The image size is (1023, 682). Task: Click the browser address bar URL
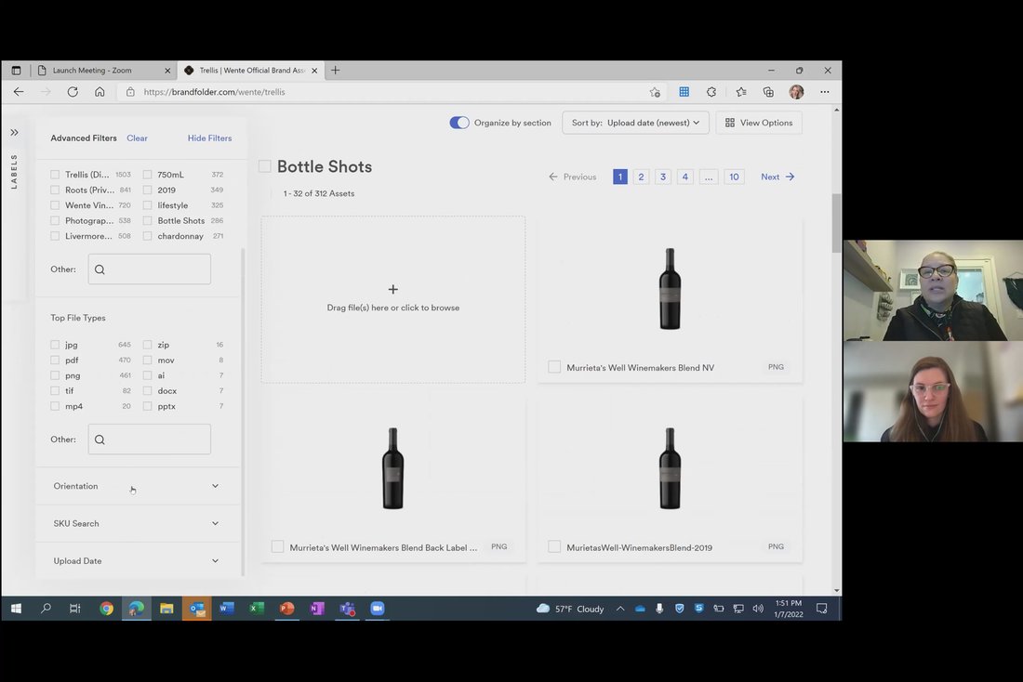[214, 92]
